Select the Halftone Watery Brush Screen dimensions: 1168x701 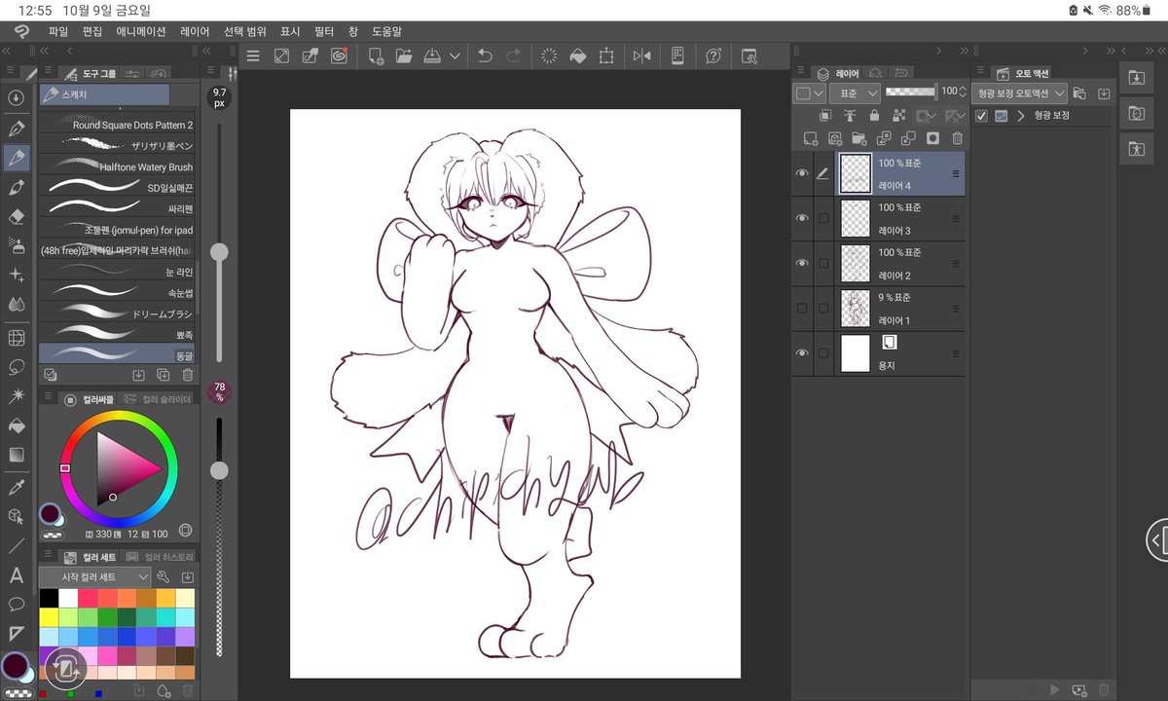pos(117,167)
